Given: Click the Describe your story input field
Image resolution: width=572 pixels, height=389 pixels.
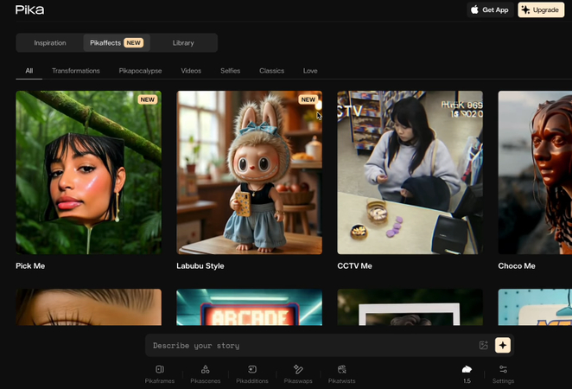Looking at the screenshot, I should (311, 346).
